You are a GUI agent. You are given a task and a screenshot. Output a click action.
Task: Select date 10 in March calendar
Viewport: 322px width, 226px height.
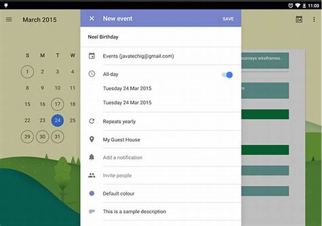click(57, 88)
